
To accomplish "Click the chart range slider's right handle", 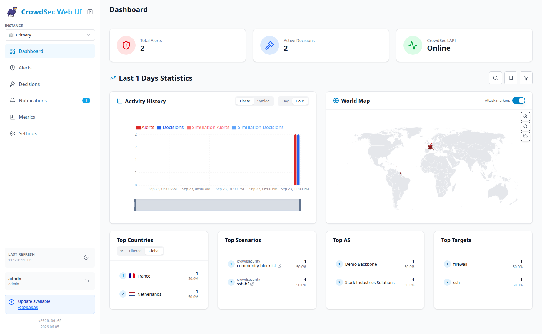I will pos(300,205).
